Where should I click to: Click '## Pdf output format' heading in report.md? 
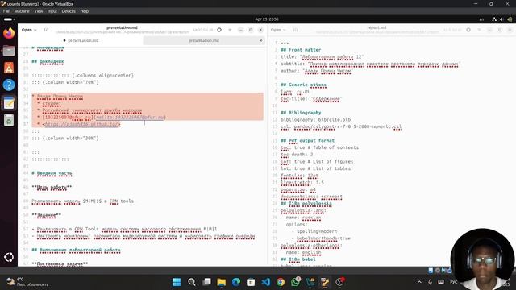(307, 140)
